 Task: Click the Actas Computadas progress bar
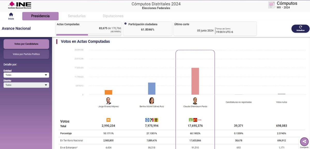pyautogui.click(x=88, y=35)
